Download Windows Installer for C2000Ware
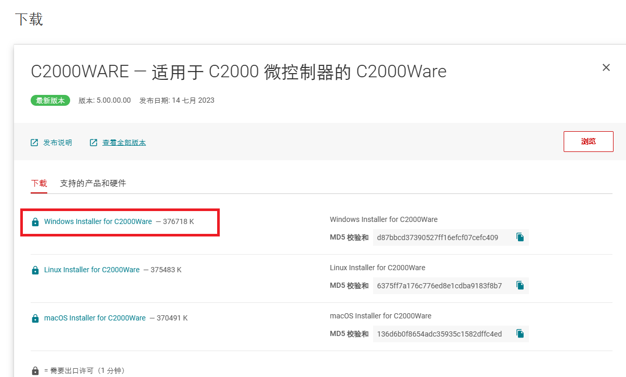626x377 pixels. coord(98,221)
